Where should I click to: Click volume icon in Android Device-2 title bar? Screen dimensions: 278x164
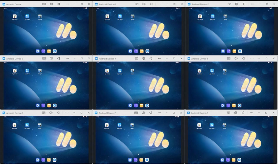coord(237,4)
